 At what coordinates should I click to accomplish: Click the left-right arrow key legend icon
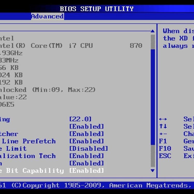(163, 119)
